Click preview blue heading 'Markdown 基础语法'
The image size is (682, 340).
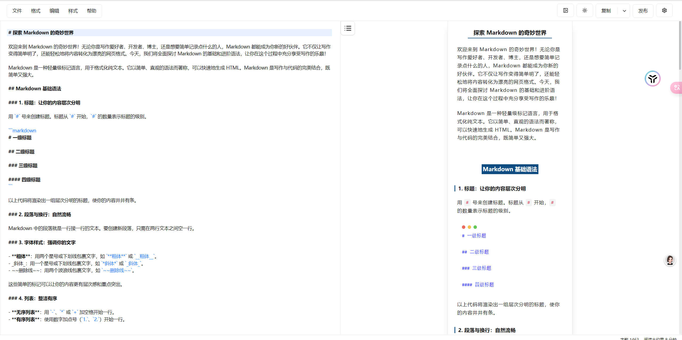tap(510, 169)
